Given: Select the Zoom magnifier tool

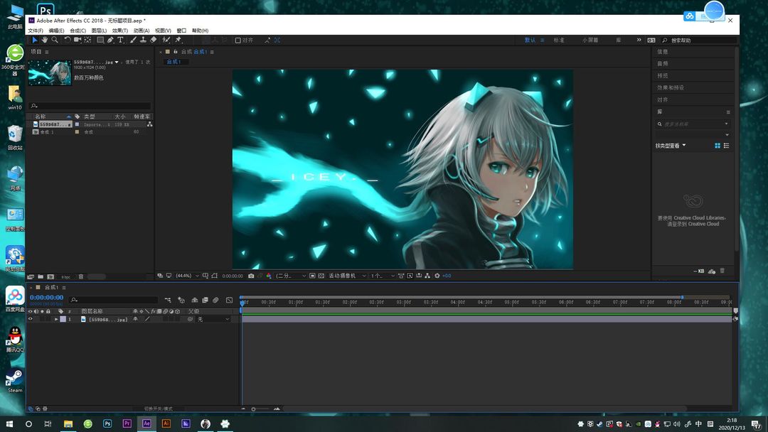Looking at the screenshot, I should 55,40.
